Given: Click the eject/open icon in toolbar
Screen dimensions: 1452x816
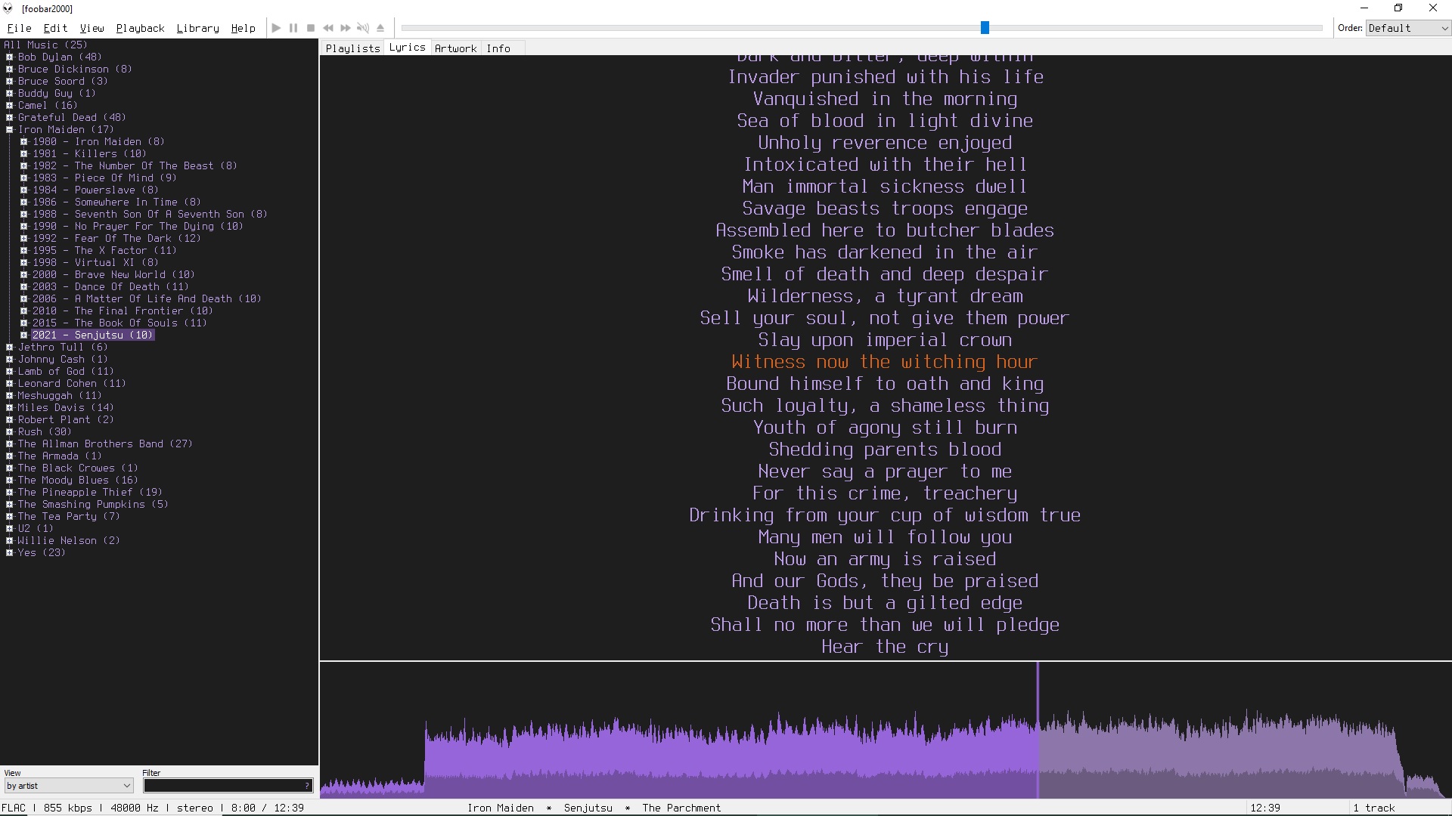Looking at the screenshot, I should point(380,28).
